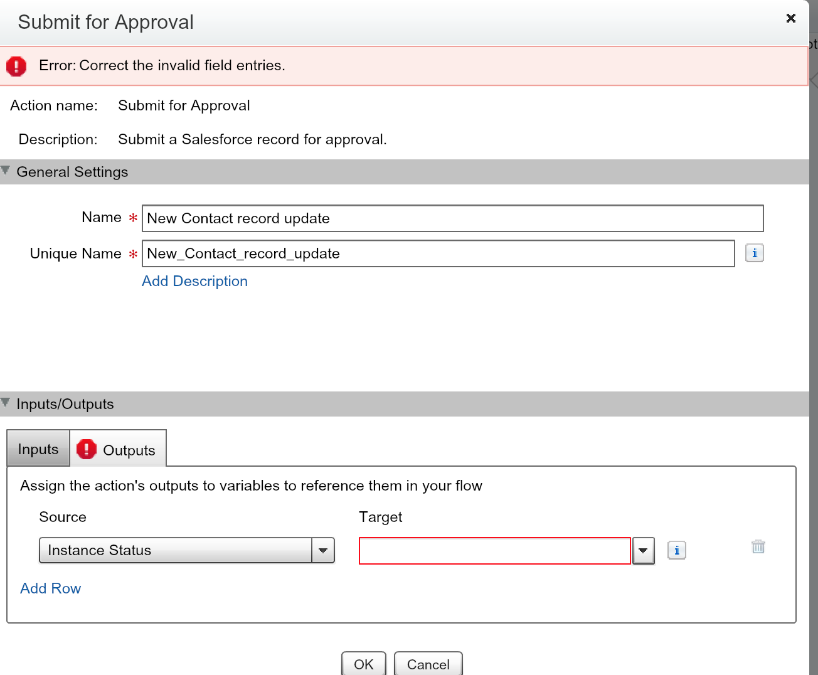Focus the Unique Name text field
This screenshot has width=818, height=675.
(438, 253)
